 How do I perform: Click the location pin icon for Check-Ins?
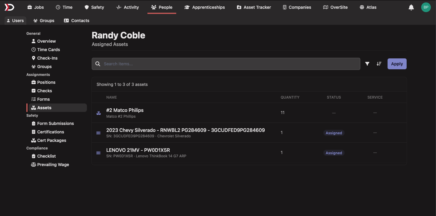34,58
